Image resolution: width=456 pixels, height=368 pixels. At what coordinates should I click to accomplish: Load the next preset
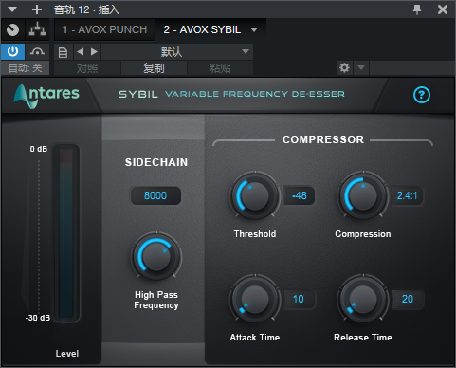click(x=94, y=51)
